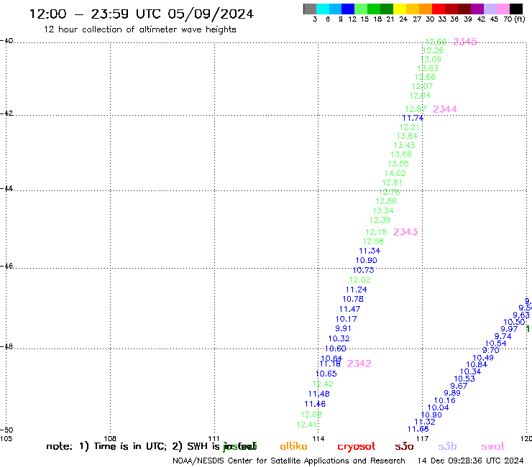Viewport: 532px width, 467px height.
Task: Click the blue value 11.47
Action: coord(350,310)
